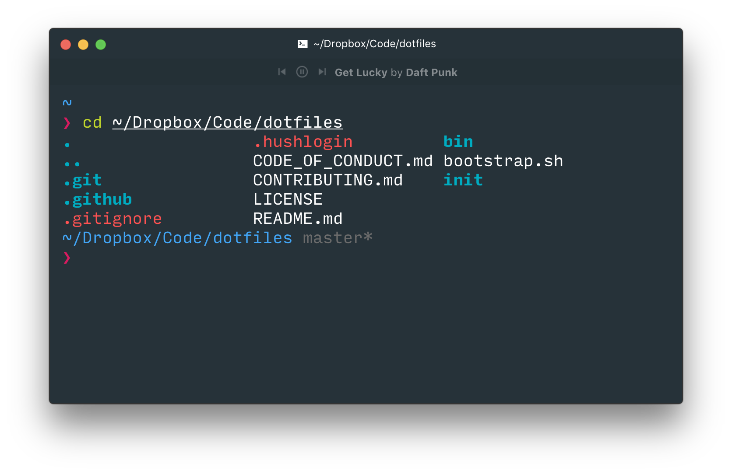Click the window title ~/Dropbox/Code/dotfiles
The image size is (732, 474).
(375, 44)
